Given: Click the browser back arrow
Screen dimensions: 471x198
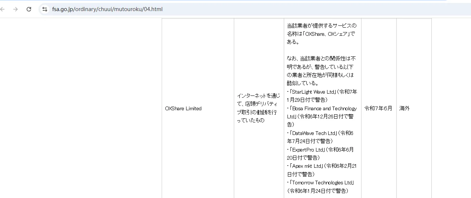Looking at the screenshot, I should point(2,9).
